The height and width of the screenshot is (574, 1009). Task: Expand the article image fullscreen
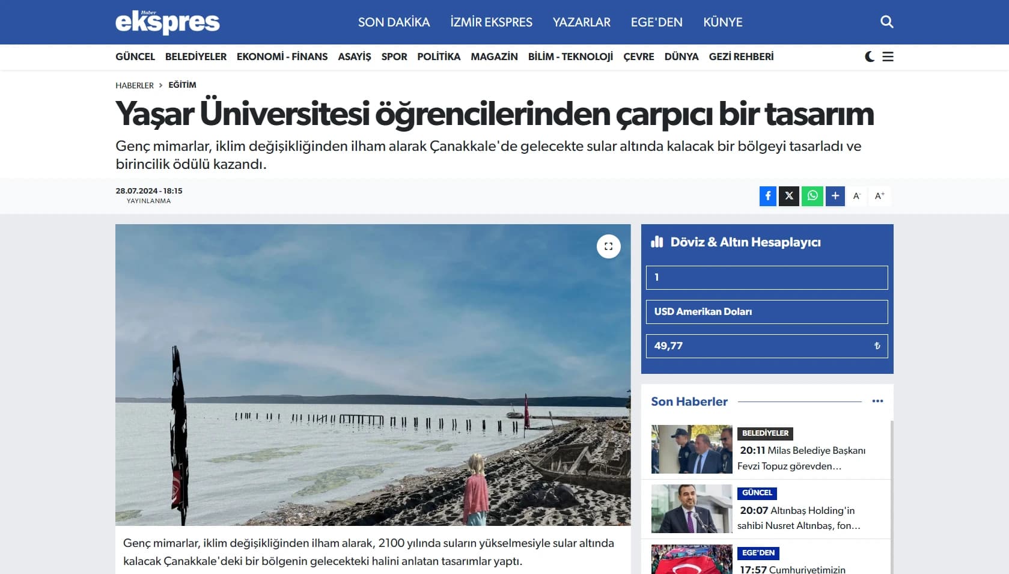tap(608, 246)
